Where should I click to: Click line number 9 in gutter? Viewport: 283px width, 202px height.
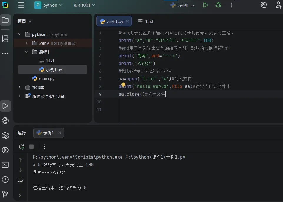pos(100,94)
